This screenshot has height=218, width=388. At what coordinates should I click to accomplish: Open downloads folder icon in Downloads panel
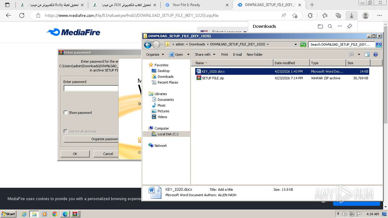click(x=320, y=26)
